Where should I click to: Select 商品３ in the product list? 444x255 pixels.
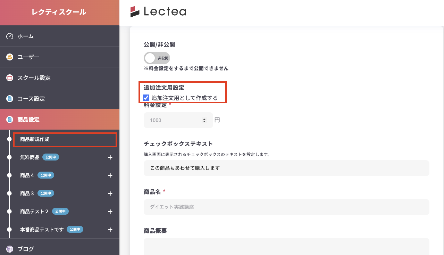tap(27, 194)
